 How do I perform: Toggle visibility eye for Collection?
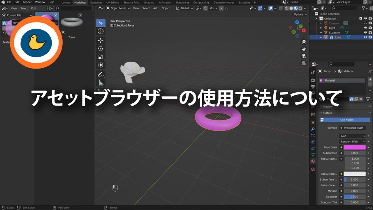pos(365,19)
